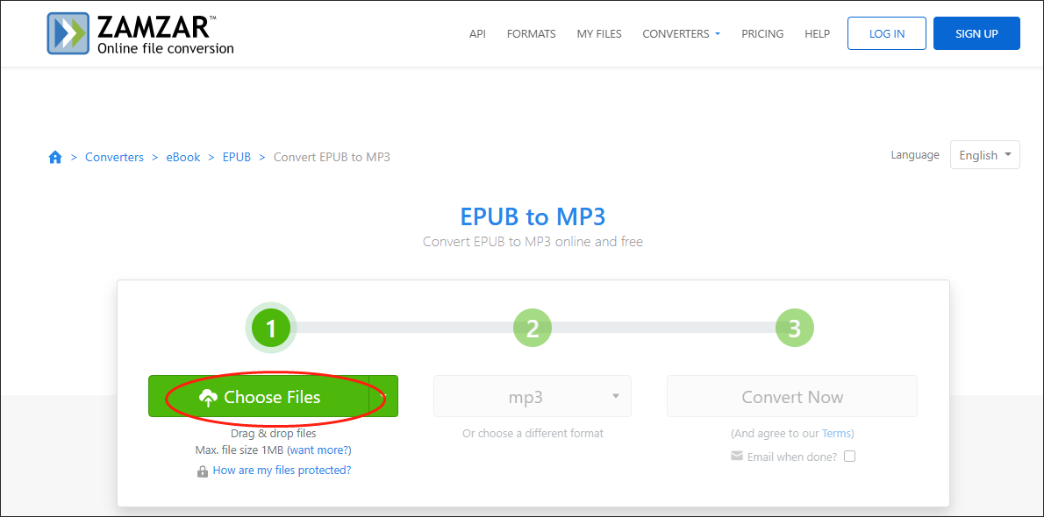Viewport: 1044px width, 517px height.
Task: Enable Email when done checkbox
Action: (849, 457)
